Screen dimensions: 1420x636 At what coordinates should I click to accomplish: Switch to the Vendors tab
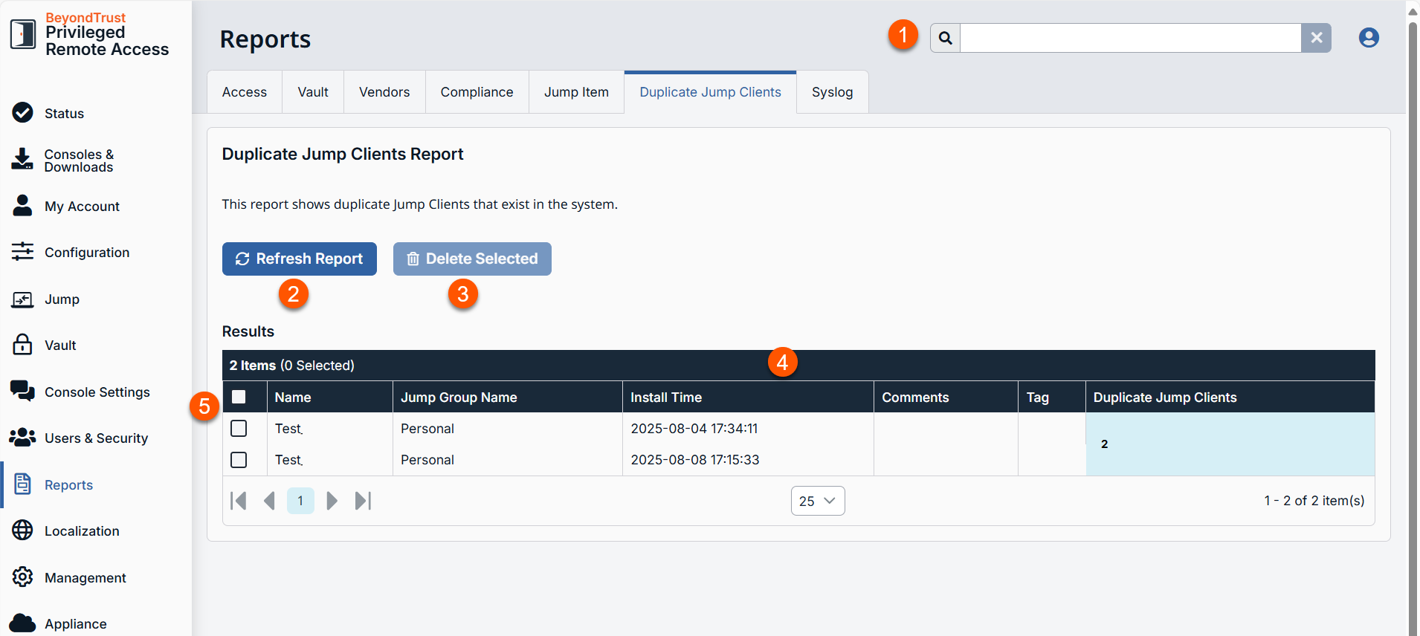tap(384, 92)
